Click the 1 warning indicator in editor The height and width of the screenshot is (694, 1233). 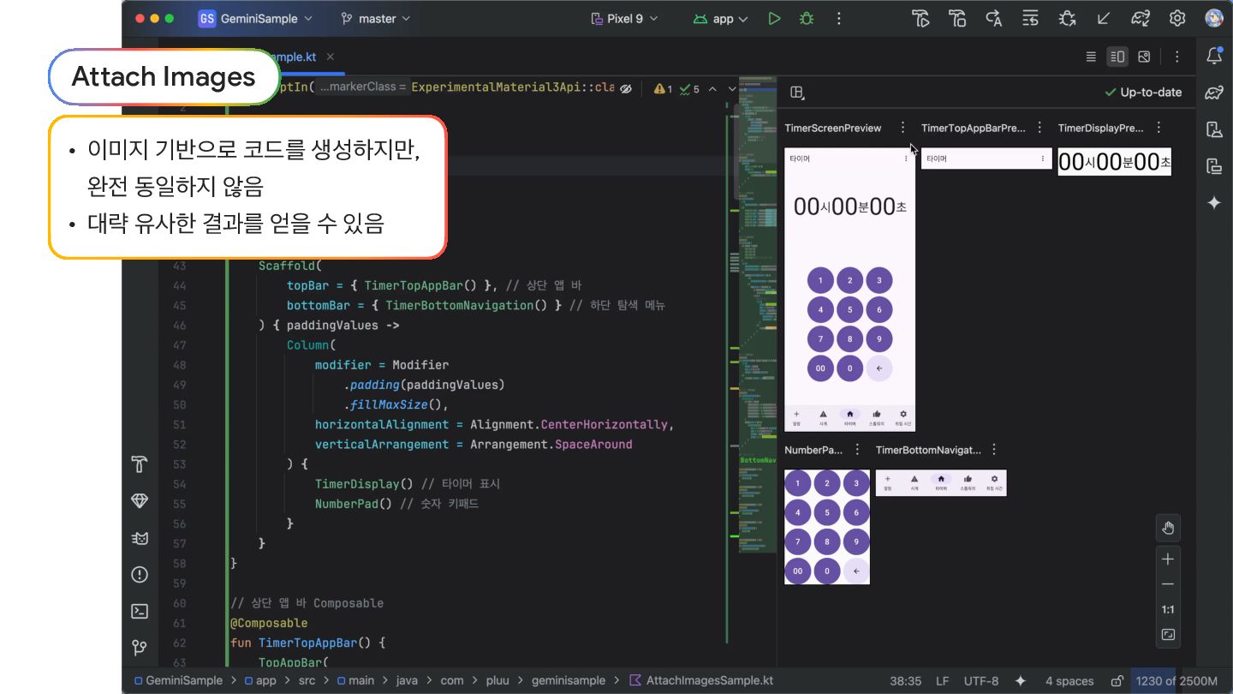[x=663, y=88]
